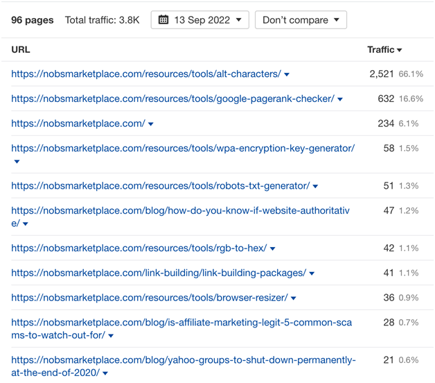Open the link-building-packages URL
435x383 pixels.
click(x=159, y=273)
